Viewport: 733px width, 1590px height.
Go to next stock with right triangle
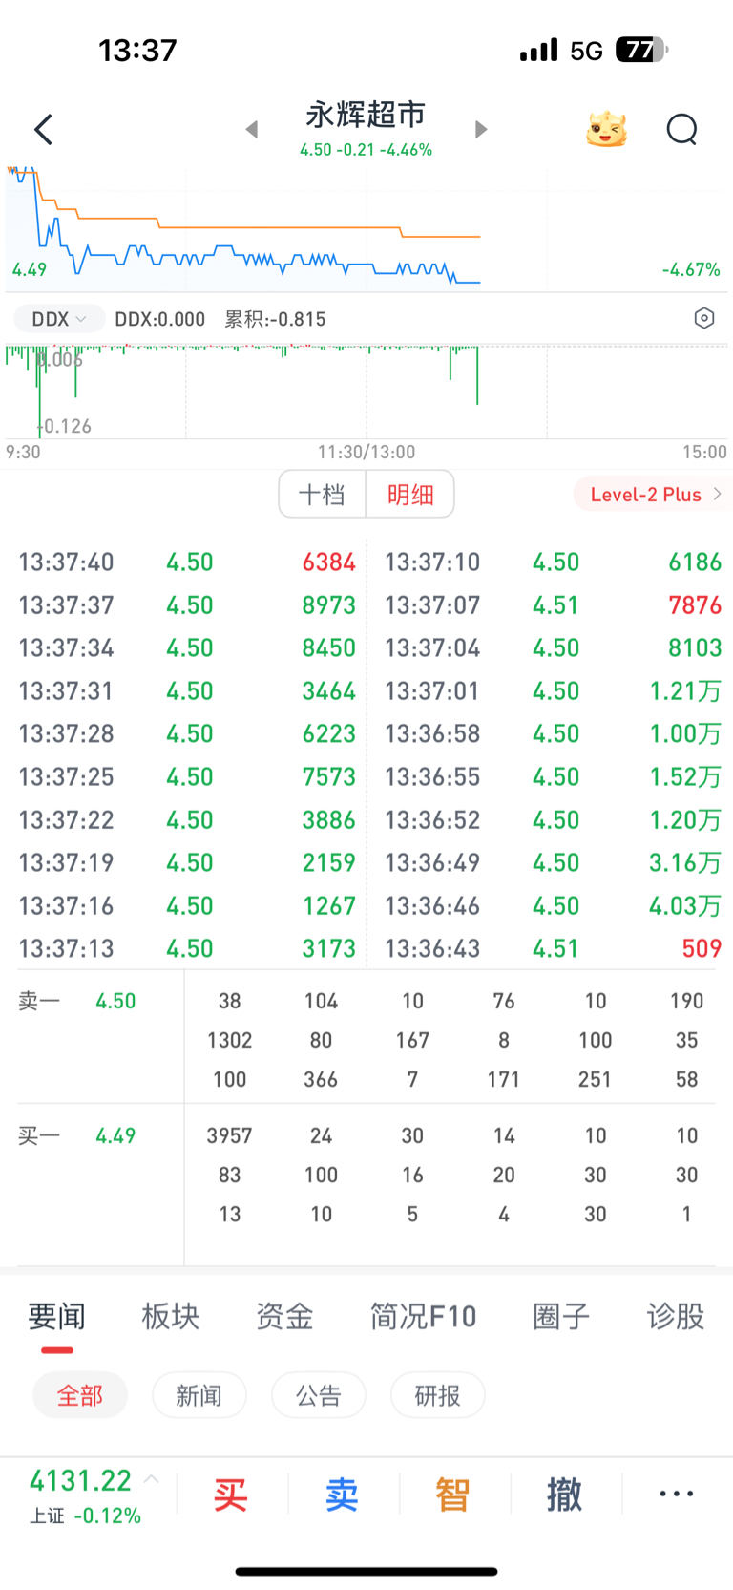click(481, 129)
